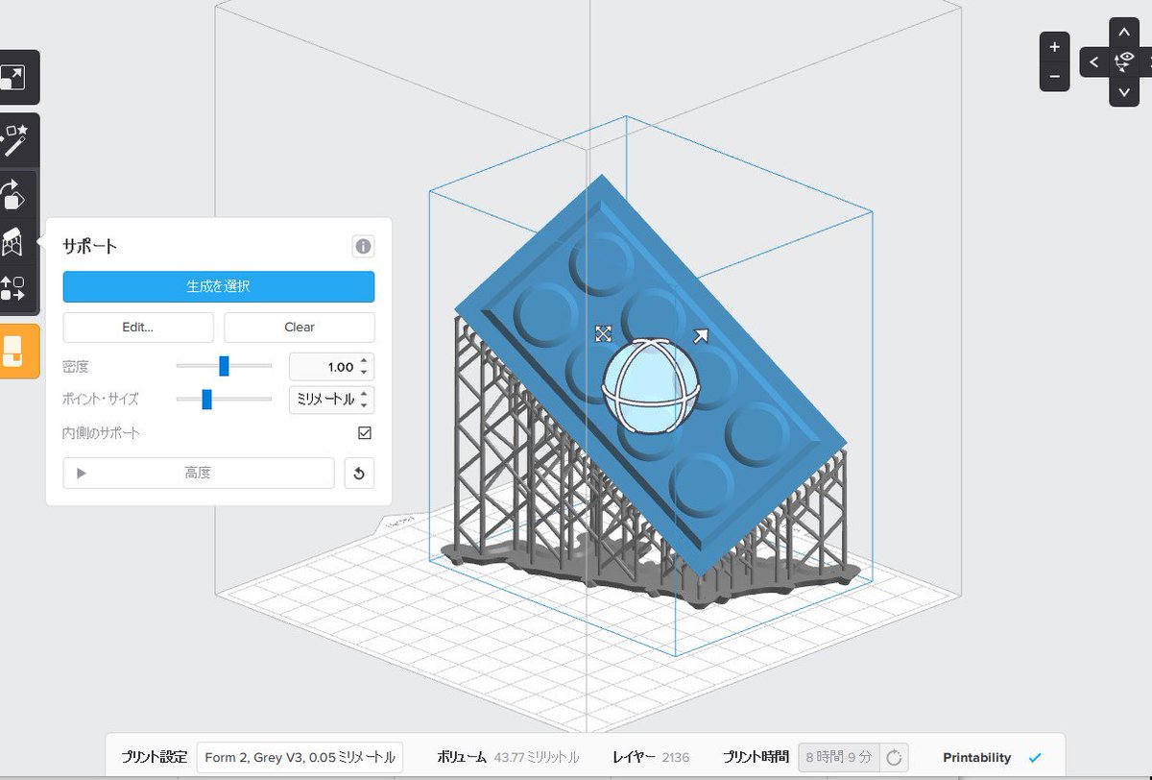Screen dimensions: 1152x780
Task: Click the サポート panel title
Action: coord(89,247)
